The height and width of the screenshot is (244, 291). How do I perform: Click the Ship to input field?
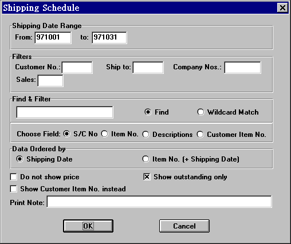tap(148, 68)
